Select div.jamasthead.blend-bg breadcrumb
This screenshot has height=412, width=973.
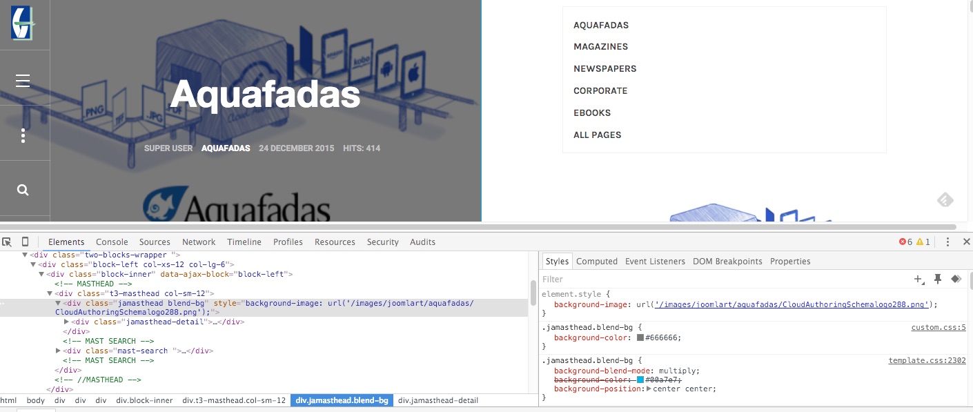342,400
